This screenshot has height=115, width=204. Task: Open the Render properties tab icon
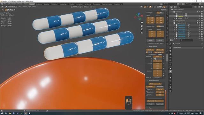170,48
